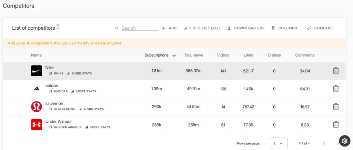Click the 1-4 of 4 pagination text
This screenshot has width=353, height=150.
[304, 143]
